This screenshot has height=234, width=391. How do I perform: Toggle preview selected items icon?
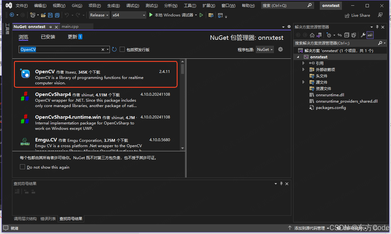pyautogui.click(x=370, y=35)
